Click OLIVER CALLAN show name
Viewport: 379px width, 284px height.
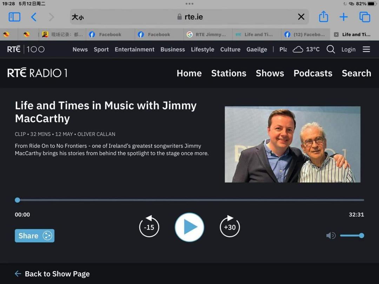point(96,134)
